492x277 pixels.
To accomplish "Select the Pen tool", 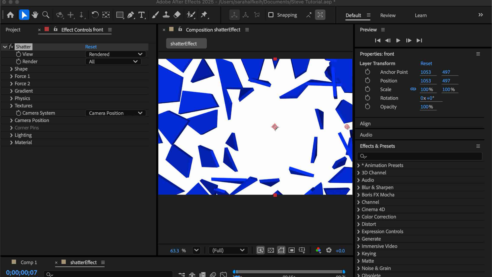I will pyautogui.click(x=130, y=15).
